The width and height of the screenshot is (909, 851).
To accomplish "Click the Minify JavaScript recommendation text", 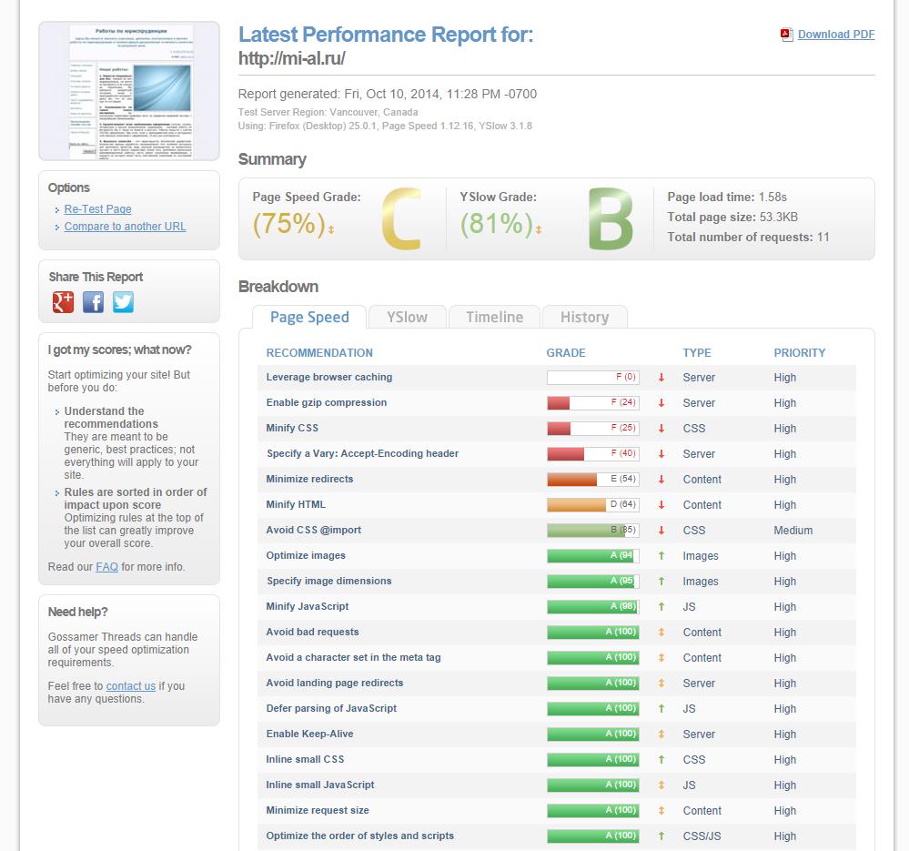I will click(308, 606).
